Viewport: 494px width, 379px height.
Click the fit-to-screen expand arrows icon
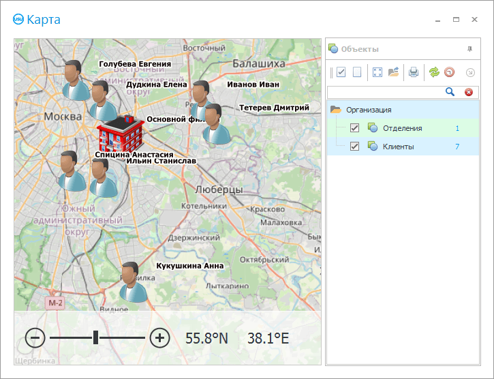377,72
